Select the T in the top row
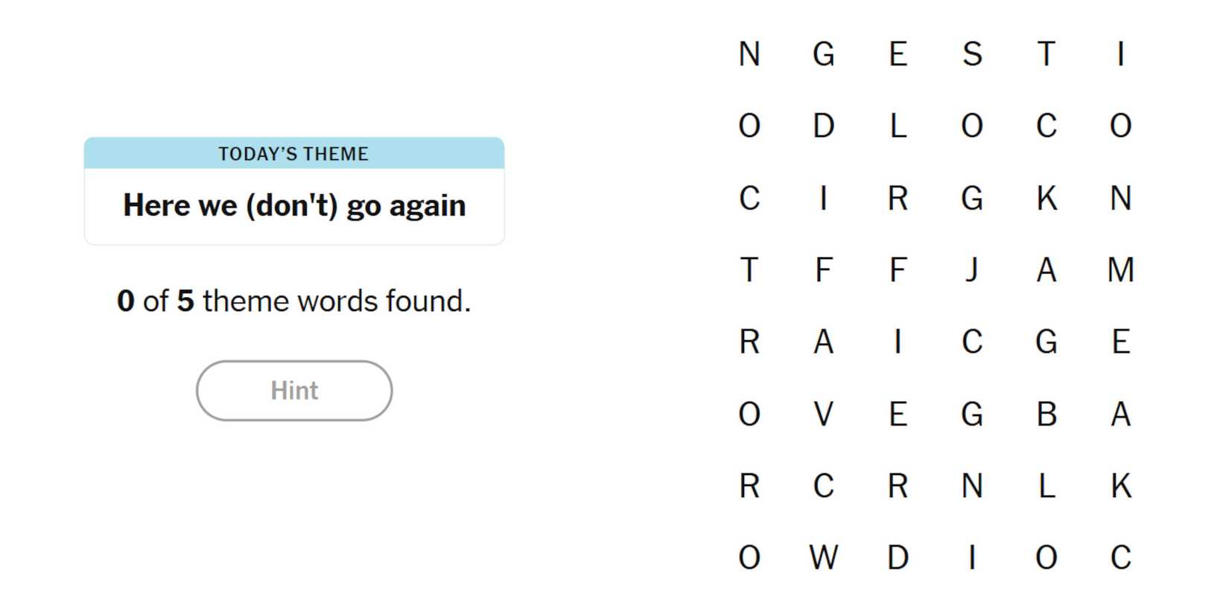 (1047, 54)
